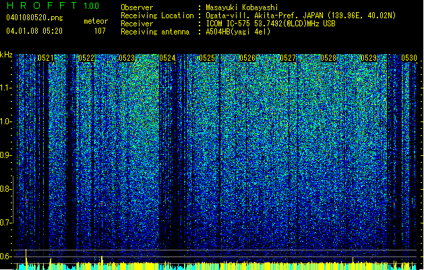Click the observer name Masayuki Kobayashi
The height and width of the screenshot is (270, 424).
tap(242, 7)
